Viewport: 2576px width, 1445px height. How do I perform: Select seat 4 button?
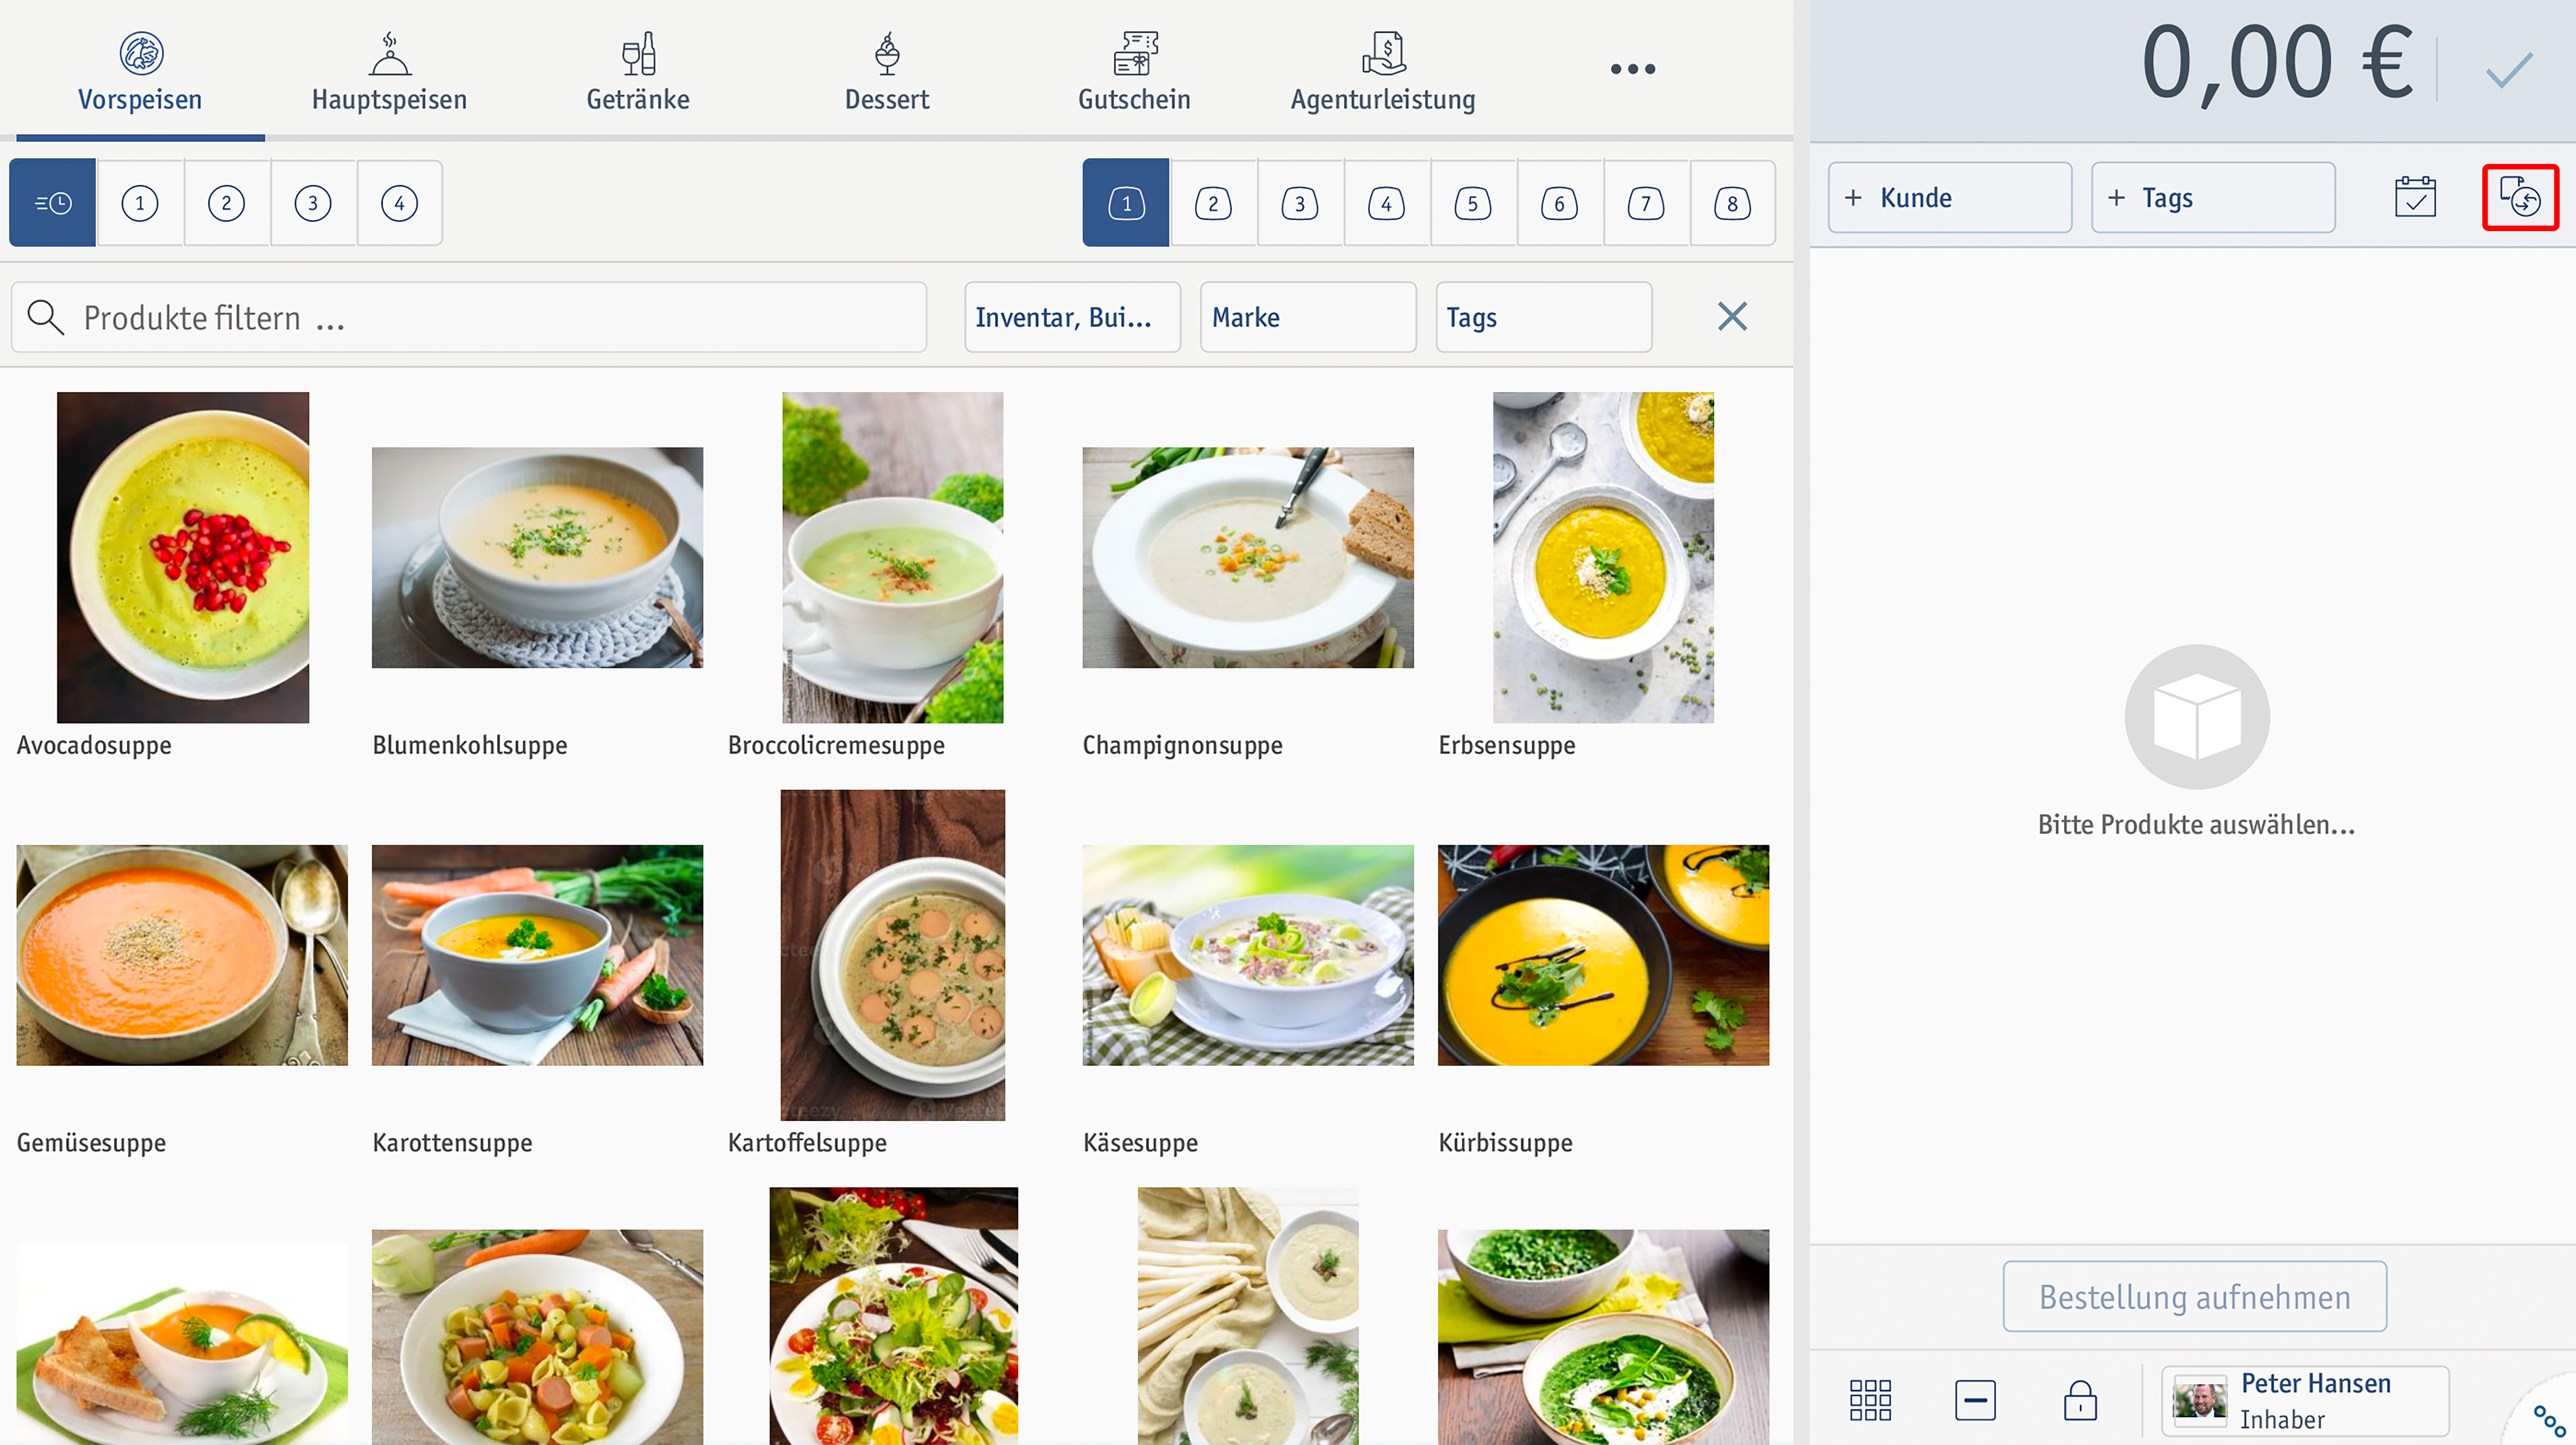click(x=1386, y=203)
